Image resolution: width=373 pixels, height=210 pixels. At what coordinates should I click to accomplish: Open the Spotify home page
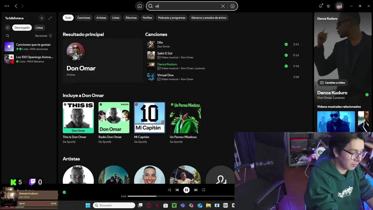click(x=140, y=6)
